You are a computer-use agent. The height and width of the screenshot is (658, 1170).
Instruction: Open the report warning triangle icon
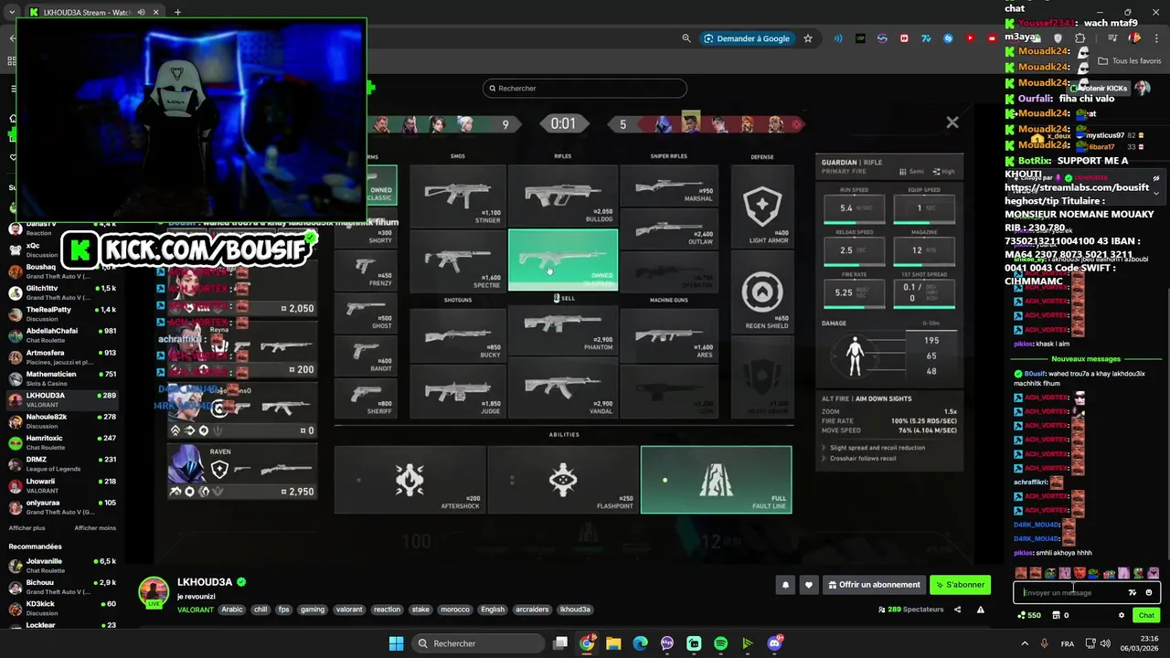(981, 610)
